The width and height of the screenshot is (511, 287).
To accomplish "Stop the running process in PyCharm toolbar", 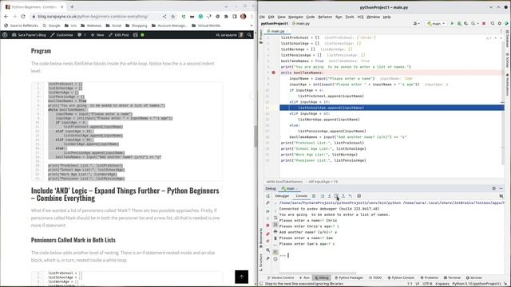I will click(484, 23).
